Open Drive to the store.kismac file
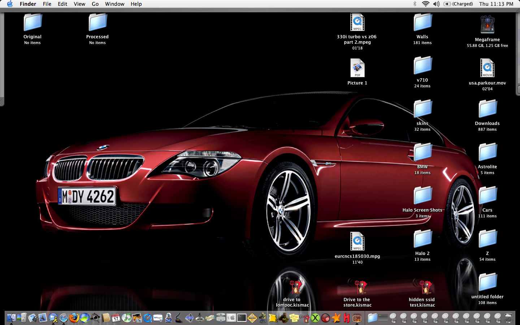 coord(357,287)
